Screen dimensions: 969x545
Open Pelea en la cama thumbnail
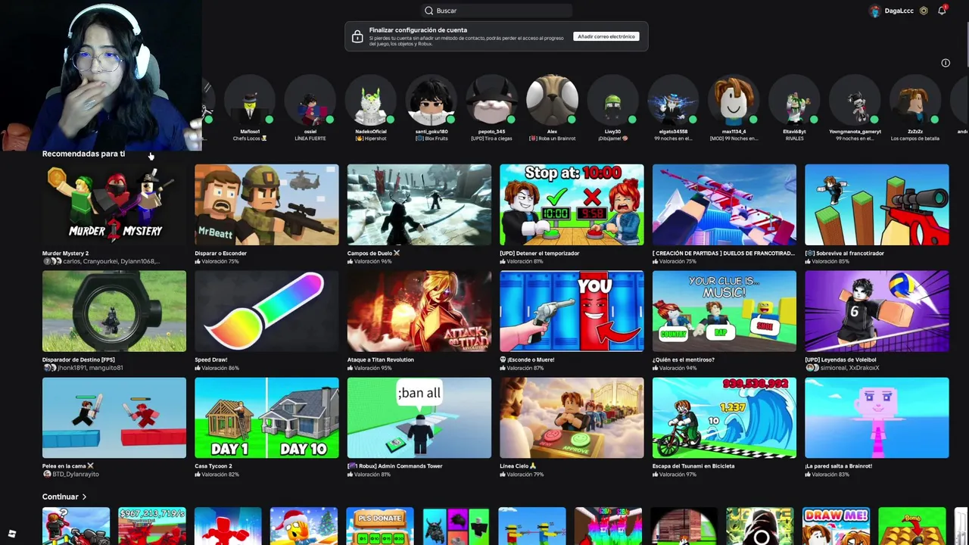pos(114,418)
